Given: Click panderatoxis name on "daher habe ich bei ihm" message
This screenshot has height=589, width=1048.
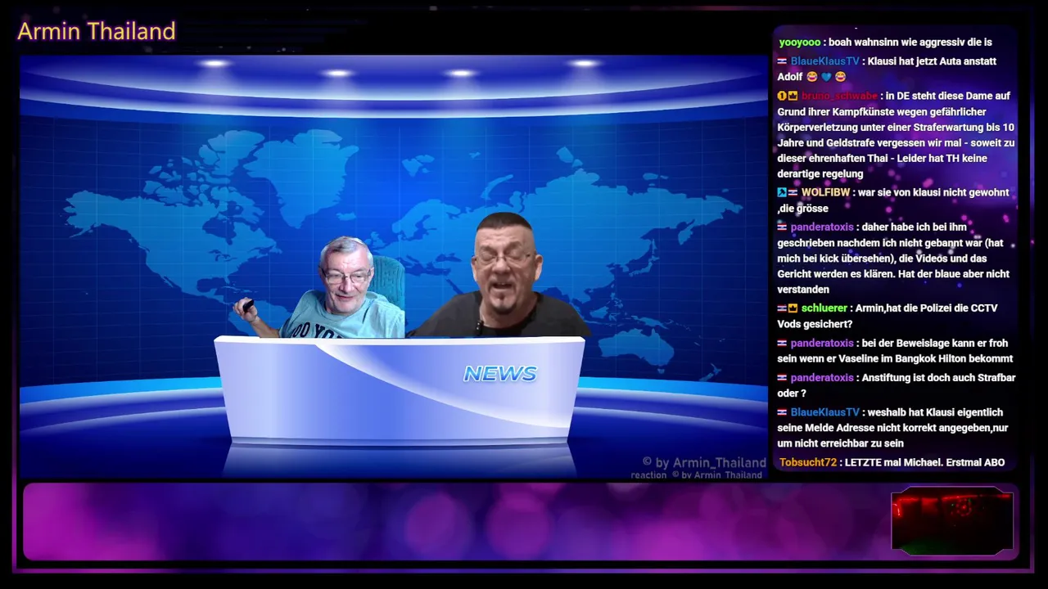Looking at the screenshot, I should 822,227.
